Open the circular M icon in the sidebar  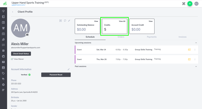(x=3, y=56)
